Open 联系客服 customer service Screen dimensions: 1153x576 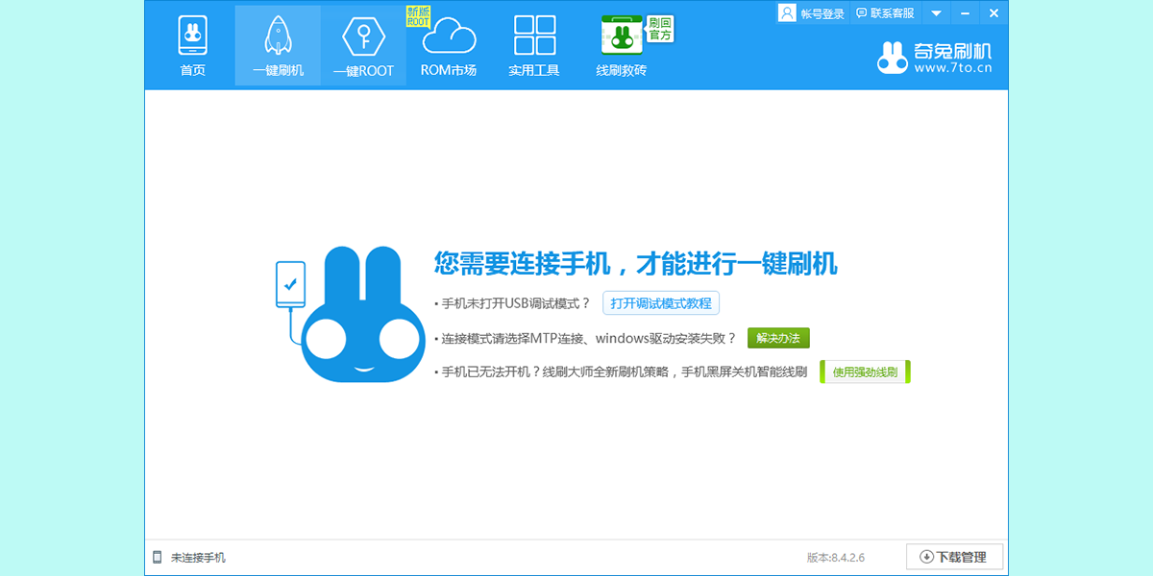pos(885,13)
